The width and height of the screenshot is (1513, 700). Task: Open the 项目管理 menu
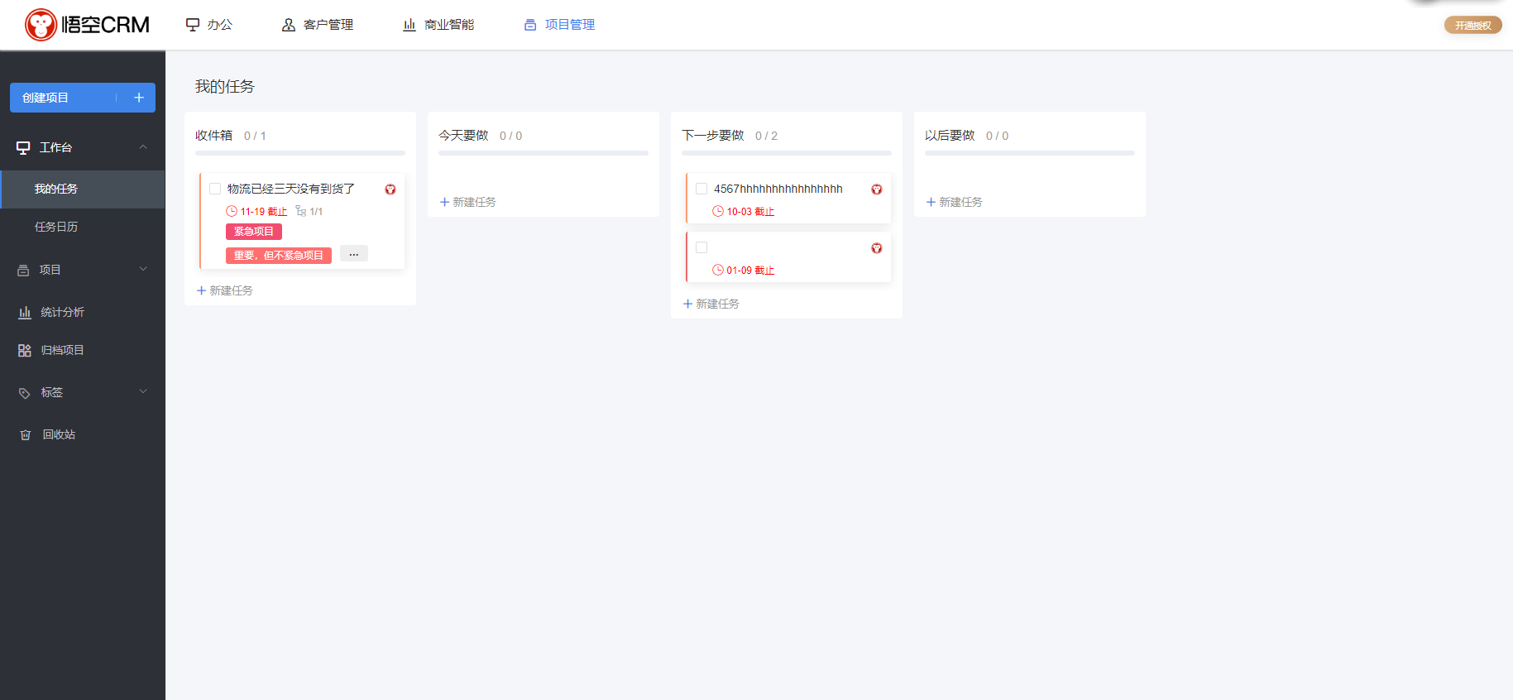559,25
